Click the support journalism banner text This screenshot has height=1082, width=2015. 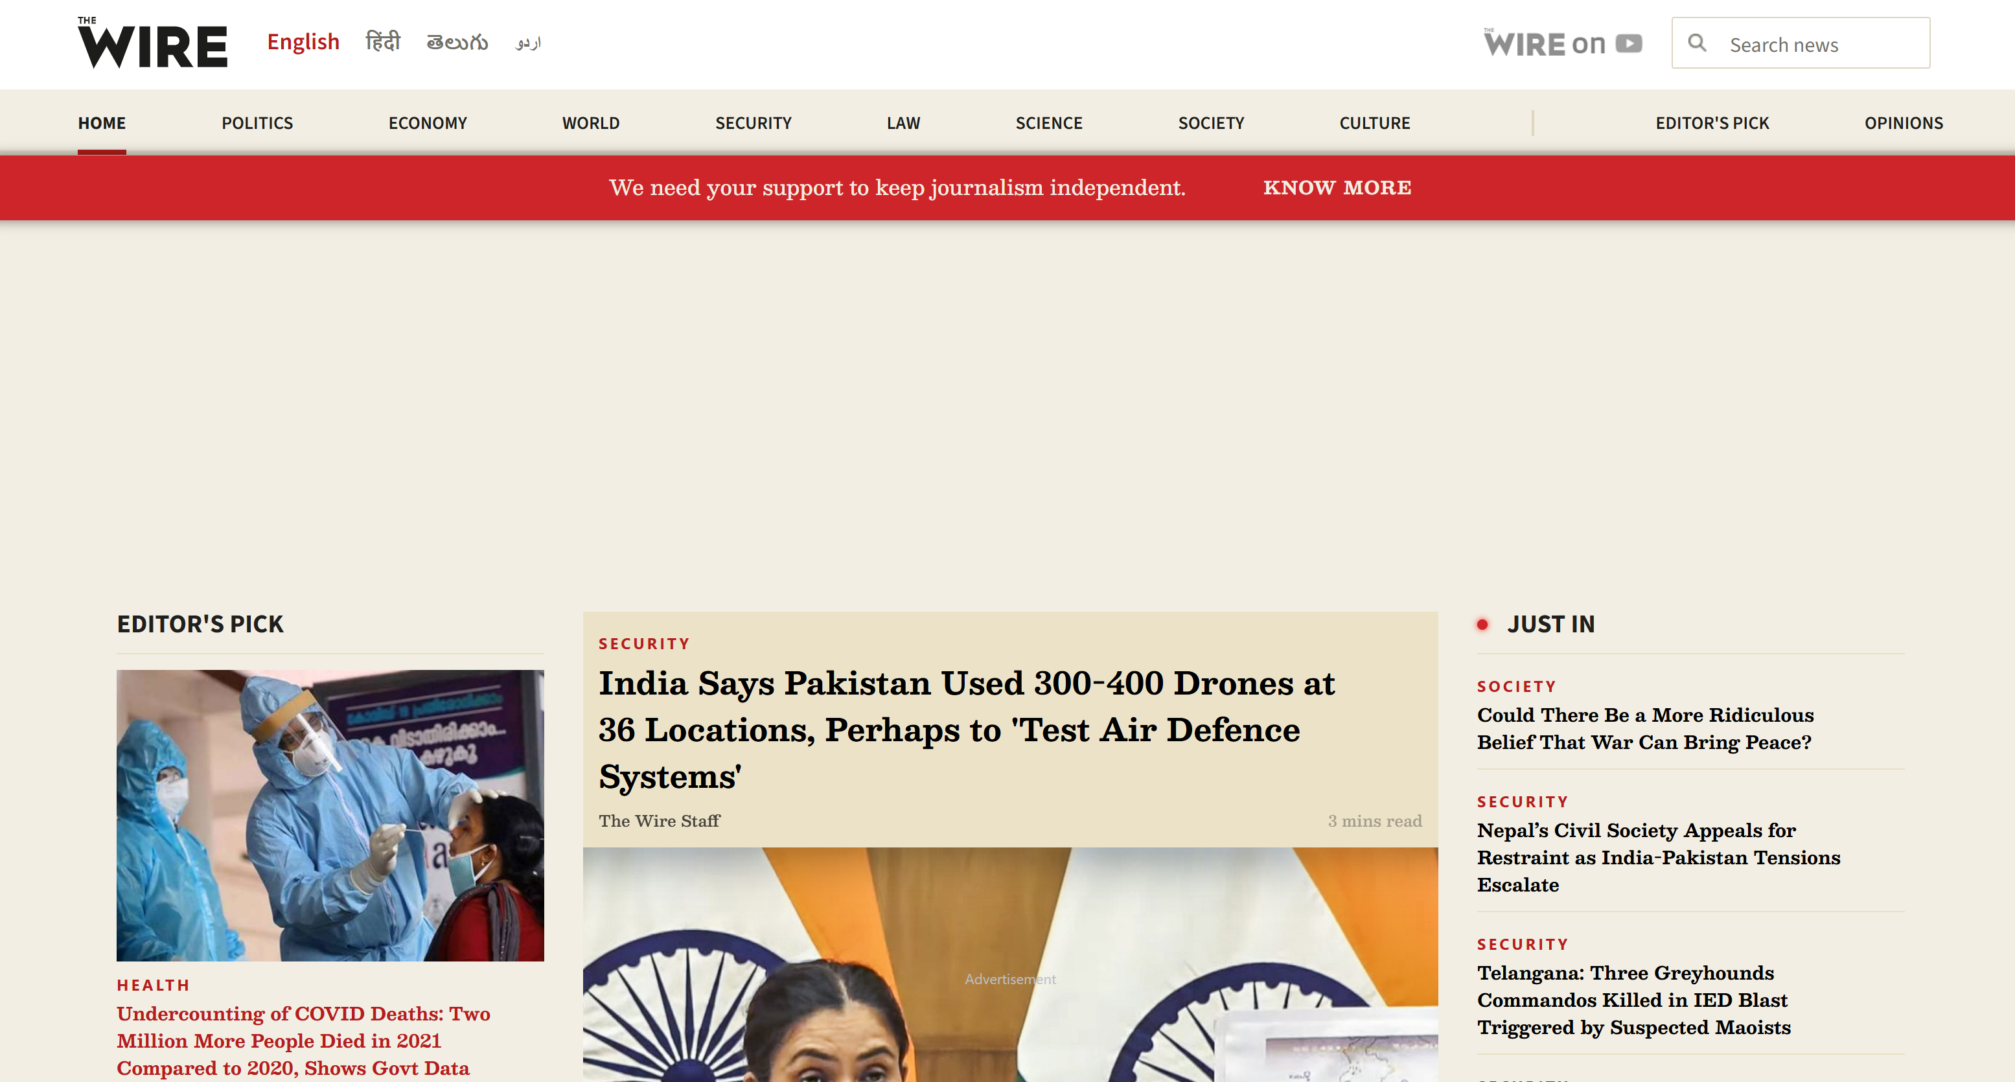click(897, 188)
